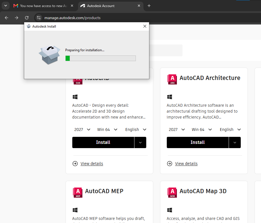The width and height of the screenshot is (261, 223).
Task: Click the browser forward arrow
Action: click(17, 18)
